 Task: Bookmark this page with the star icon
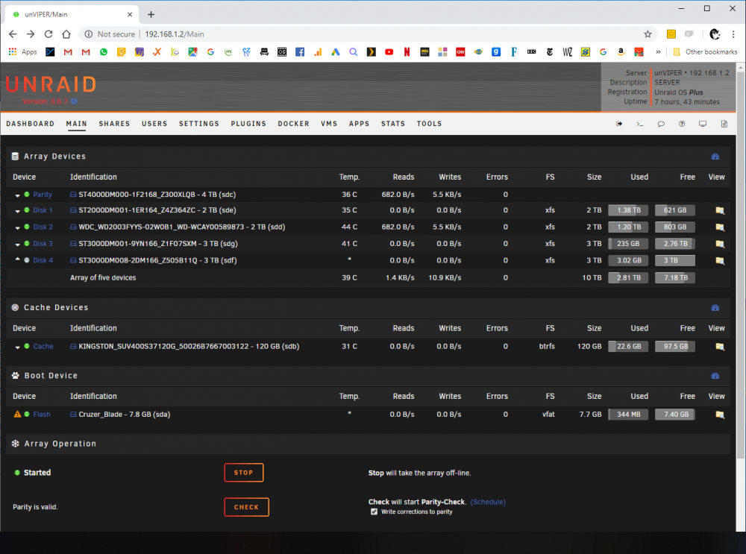pyautogui.click(x=648, y=34)
